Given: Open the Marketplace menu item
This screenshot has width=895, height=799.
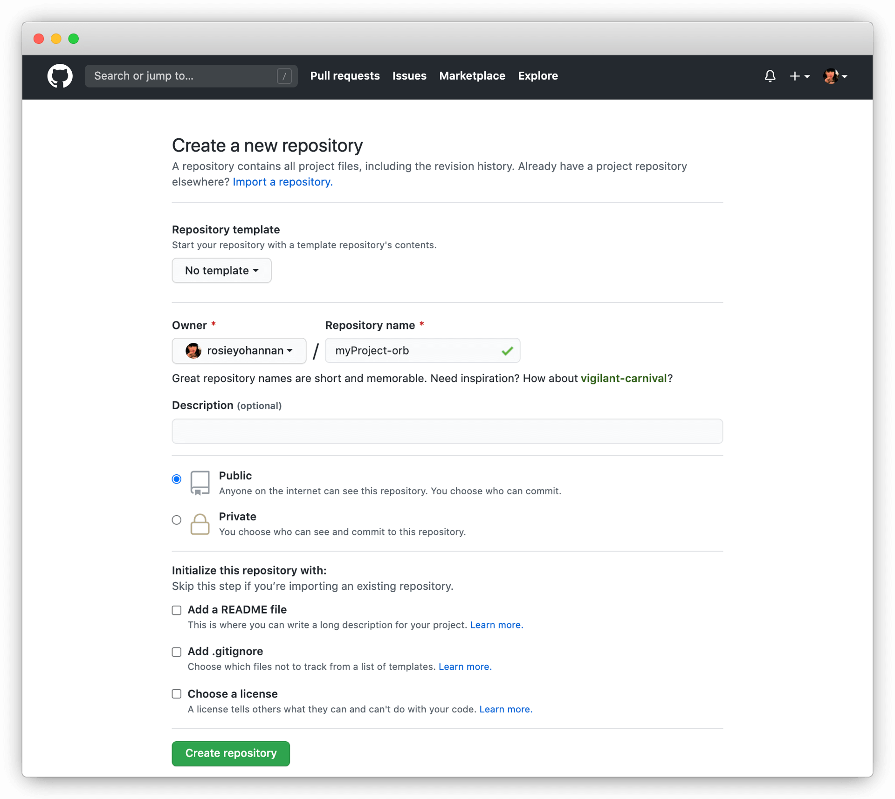Looking at the screenshot, I should point(472,75).
